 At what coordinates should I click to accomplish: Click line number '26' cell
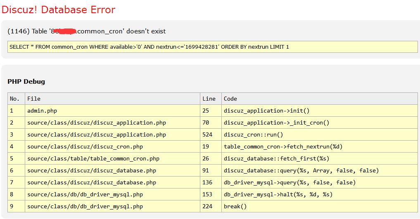211,158
